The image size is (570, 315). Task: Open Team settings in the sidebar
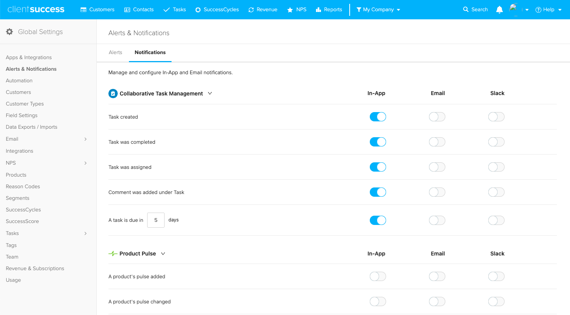pos(12,257)
